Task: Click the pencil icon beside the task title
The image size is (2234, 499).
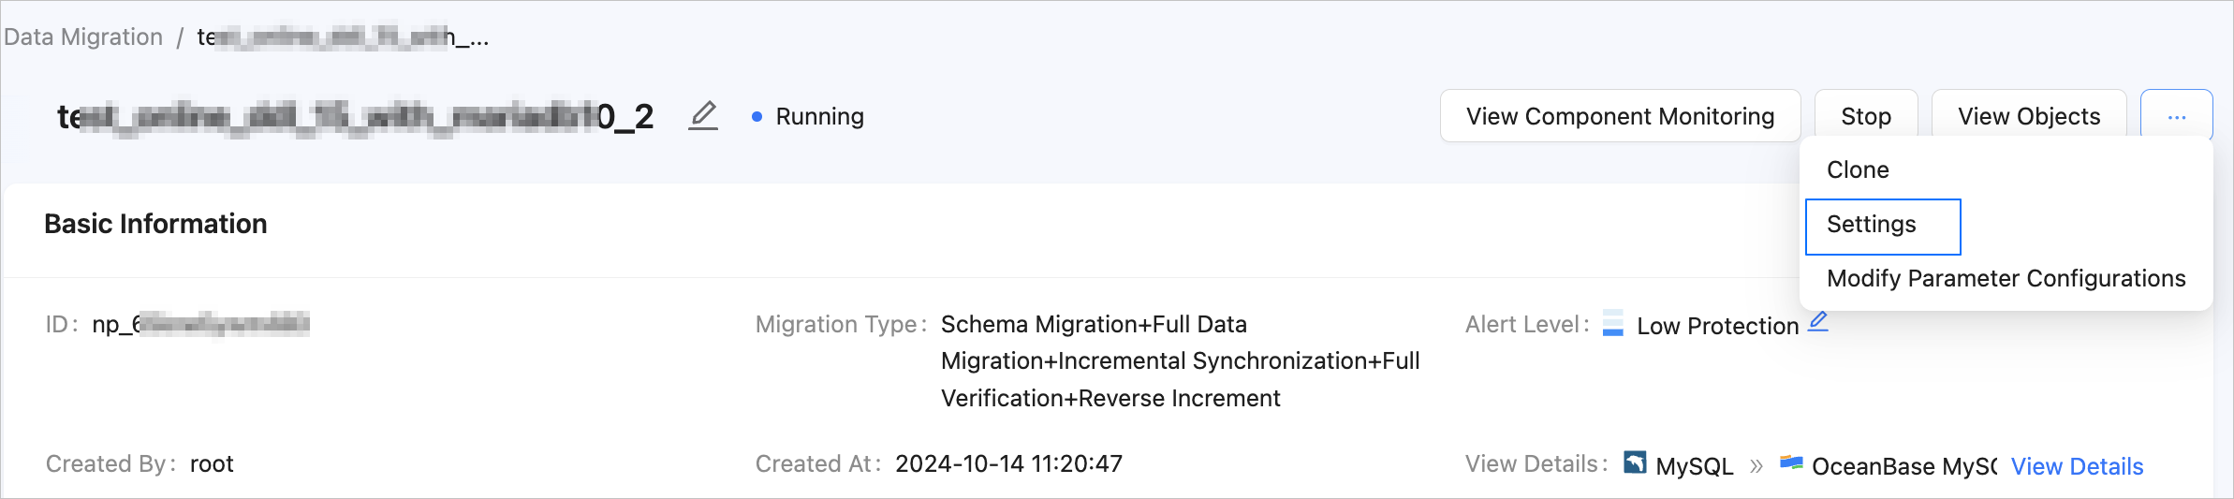Action: tap(703, 116)
